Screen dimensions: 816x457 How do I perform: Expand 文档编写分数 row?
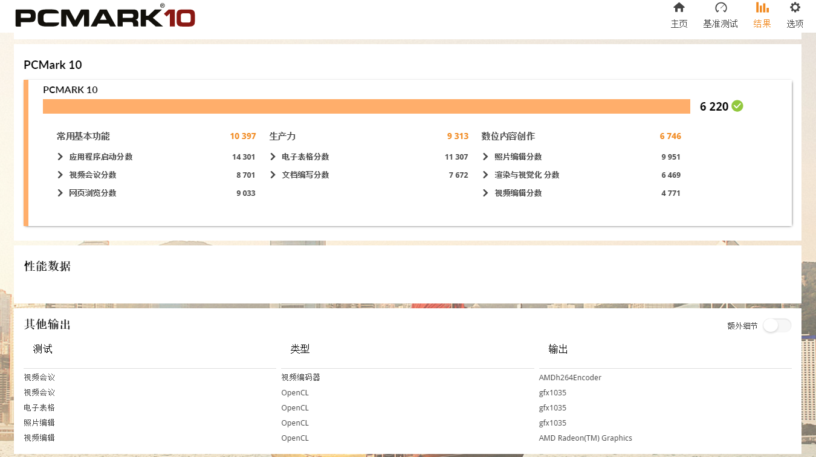tap(369, 175)
